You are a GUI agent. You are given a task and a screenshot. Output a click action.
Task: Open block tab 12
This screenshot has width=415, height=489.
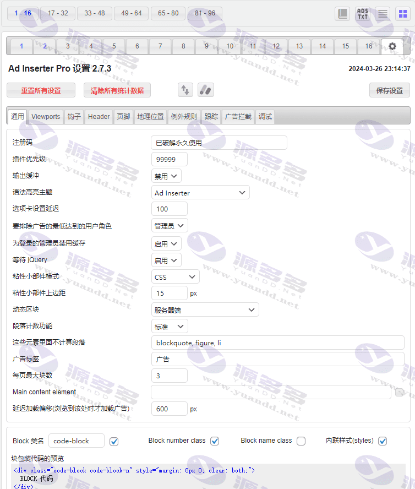tap(276, 46)
